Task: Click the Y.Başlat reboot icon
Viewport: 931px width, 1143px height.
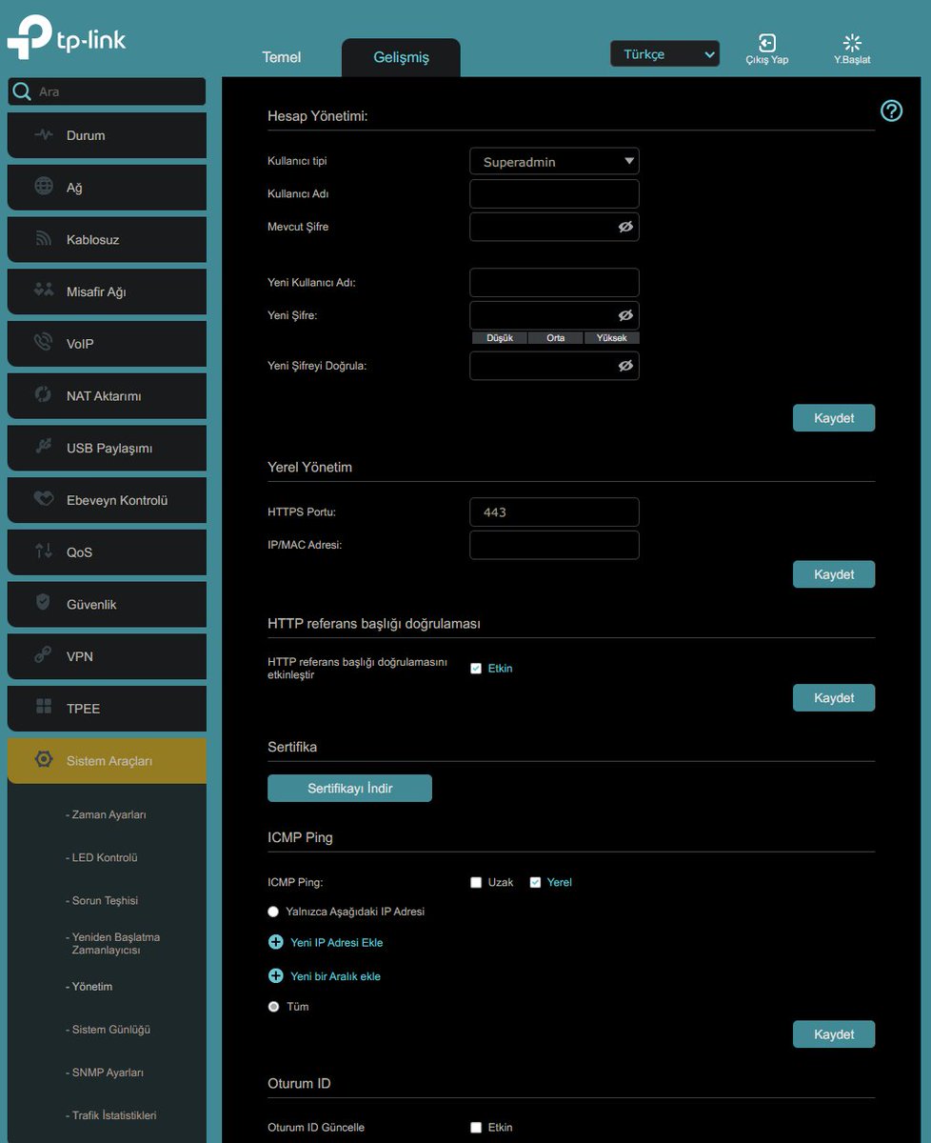Action: pos(852,43)
